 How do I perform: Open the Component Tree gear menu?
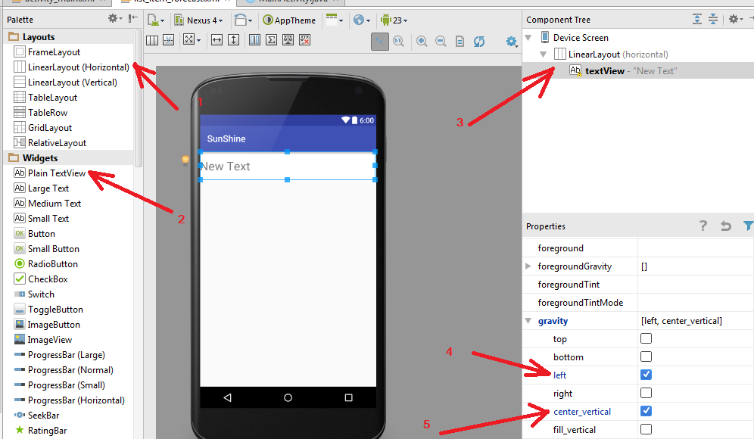point(735,19)
